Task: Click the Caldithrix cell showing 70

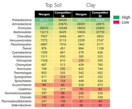Action: pyautogui.click(x=81, y=89)
